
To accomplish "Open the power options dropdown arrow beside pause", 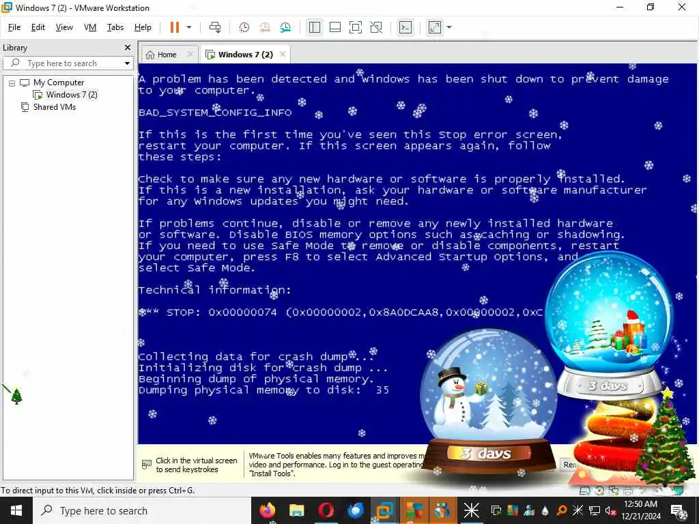I will [189, 27].
